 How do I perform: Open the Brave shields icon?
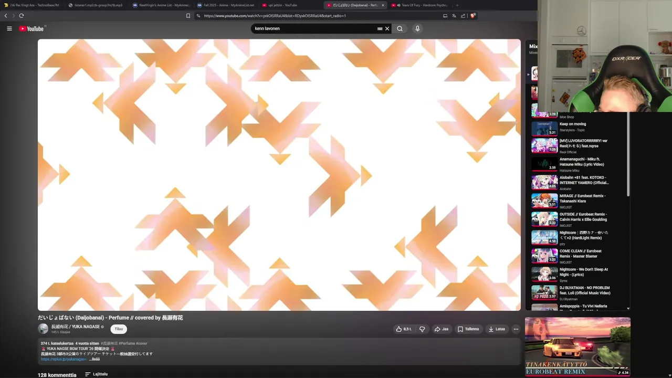472,16
